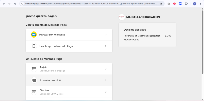Reload the Mercado Pago checkout page
The image size is (204, 101).
[x=15, y=4]
